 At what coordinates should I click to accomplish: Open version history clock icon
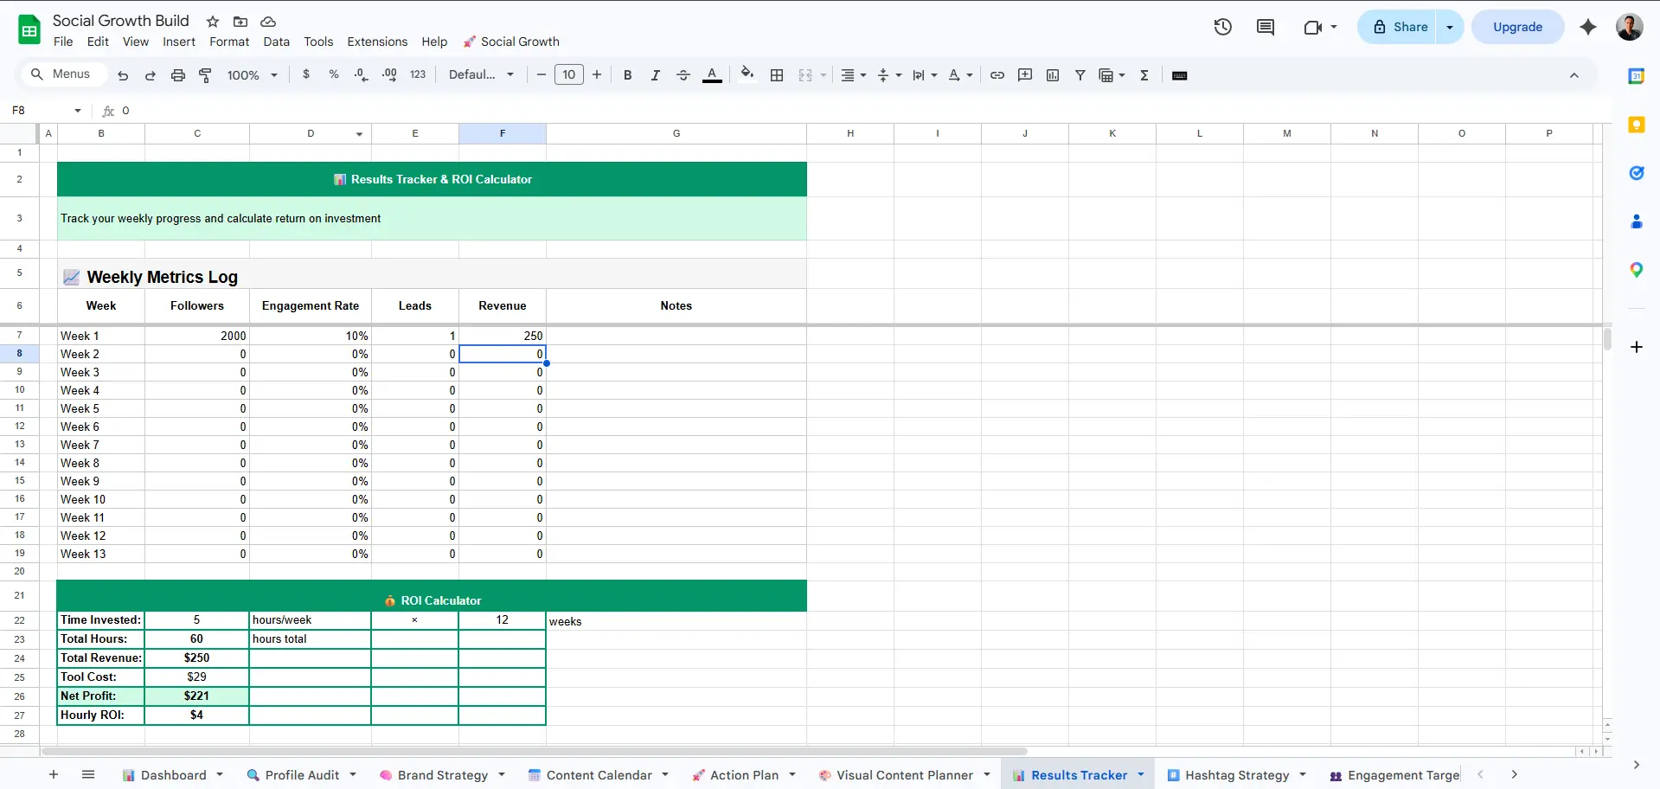click(1222, 27)
